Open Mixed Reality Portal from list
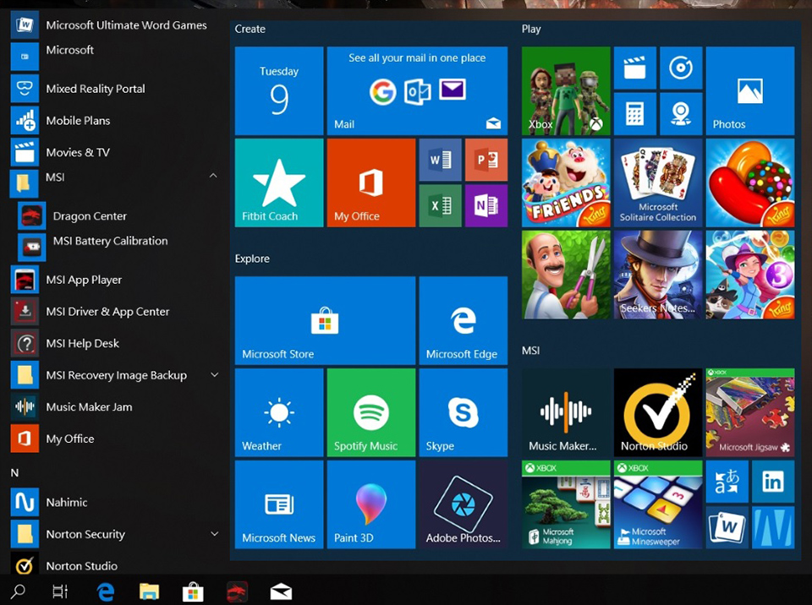Screen dimensions: 812x605 coord(114,89)
